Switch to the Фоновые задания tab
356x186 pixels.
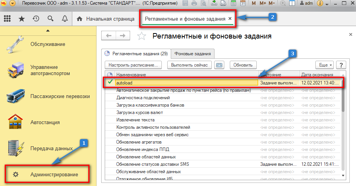(193, 54)
